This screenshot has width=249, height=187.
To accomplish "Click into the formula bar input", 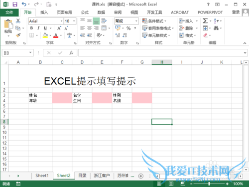I will (x=161, y=53).
